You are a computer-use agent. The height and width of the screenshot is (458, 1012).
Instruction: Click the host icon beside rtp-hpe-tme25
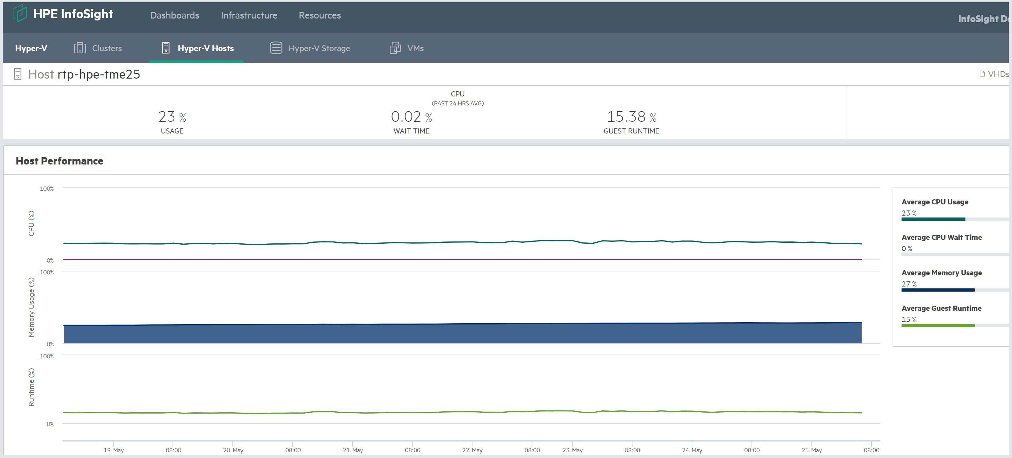[x=18, y=74]
